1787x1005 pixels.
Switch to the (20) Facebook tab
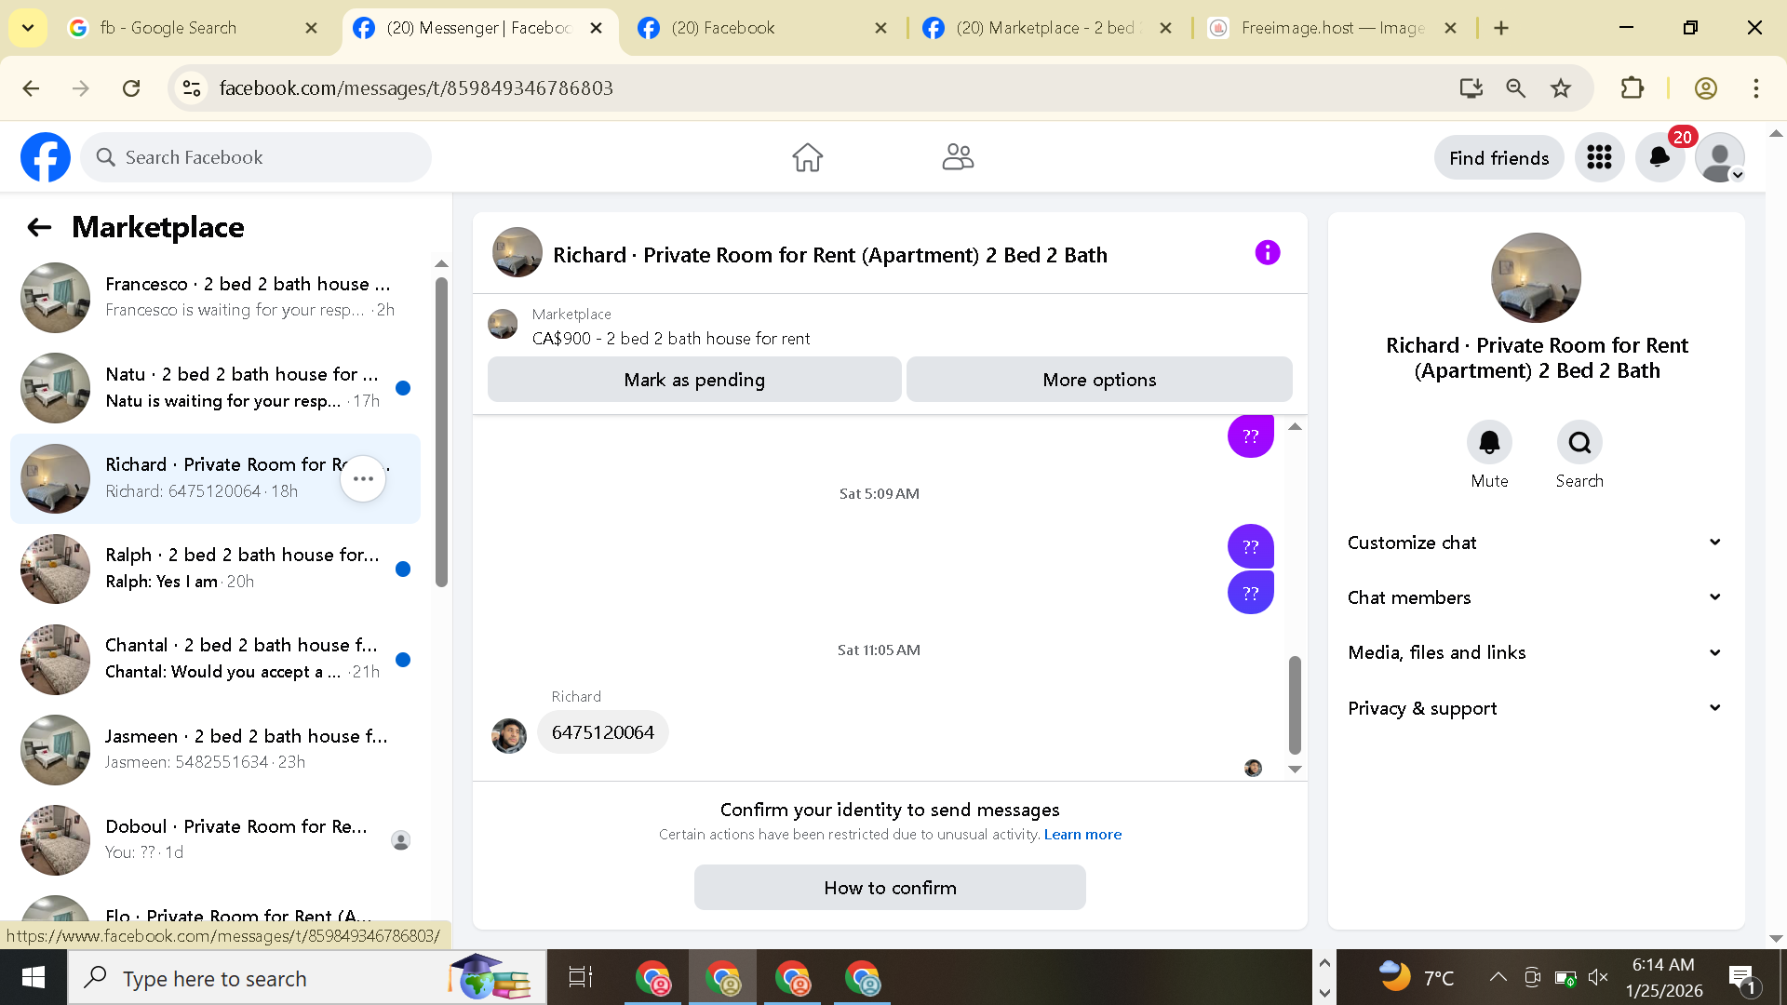coord(761,28)
